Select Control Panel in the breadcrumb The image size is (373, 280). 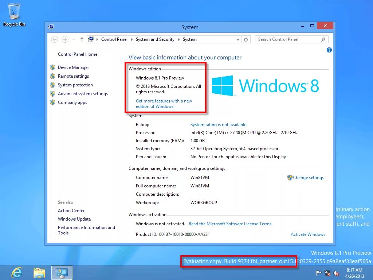coord(114,39)
